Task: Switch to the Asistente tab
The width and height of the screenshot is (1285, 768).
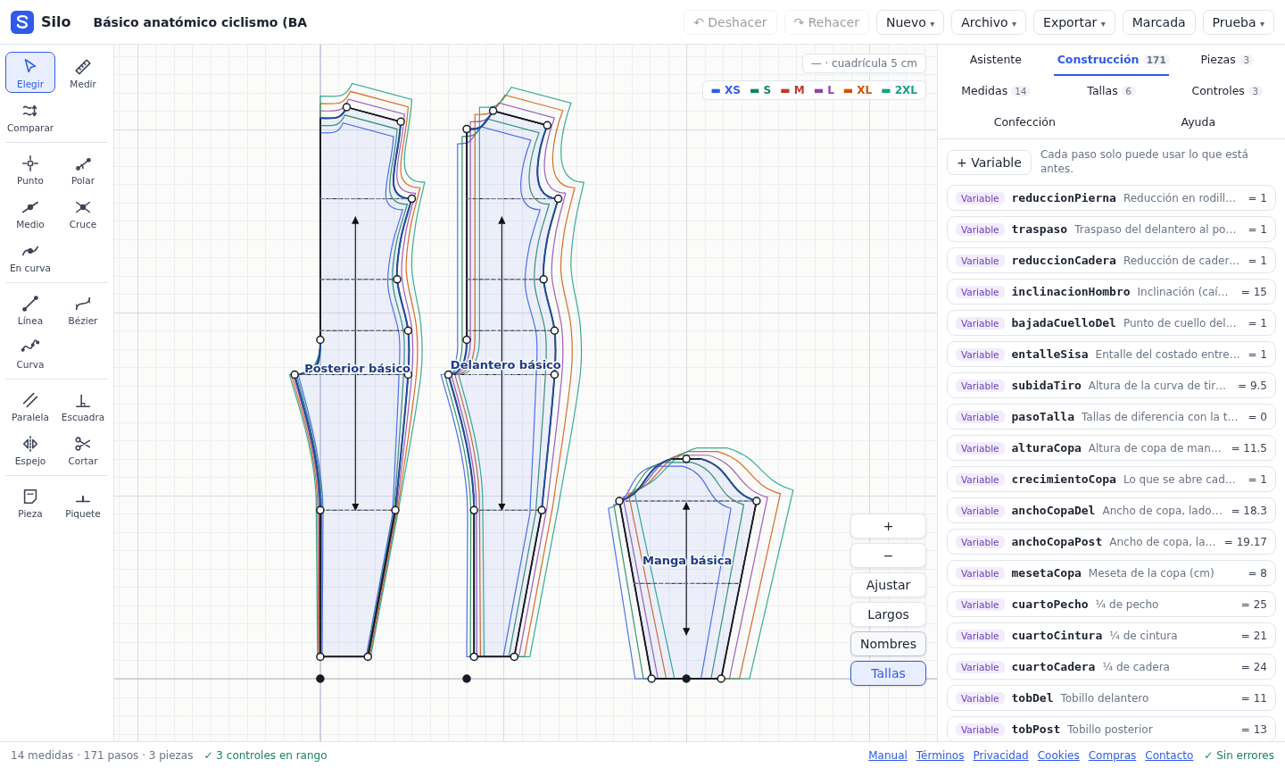Action: tap(996, 60)
